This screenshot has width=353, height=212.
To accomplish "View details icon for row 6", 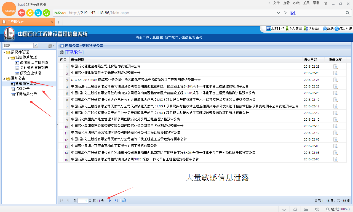I will pyautogui.click(x=335, y=100).
